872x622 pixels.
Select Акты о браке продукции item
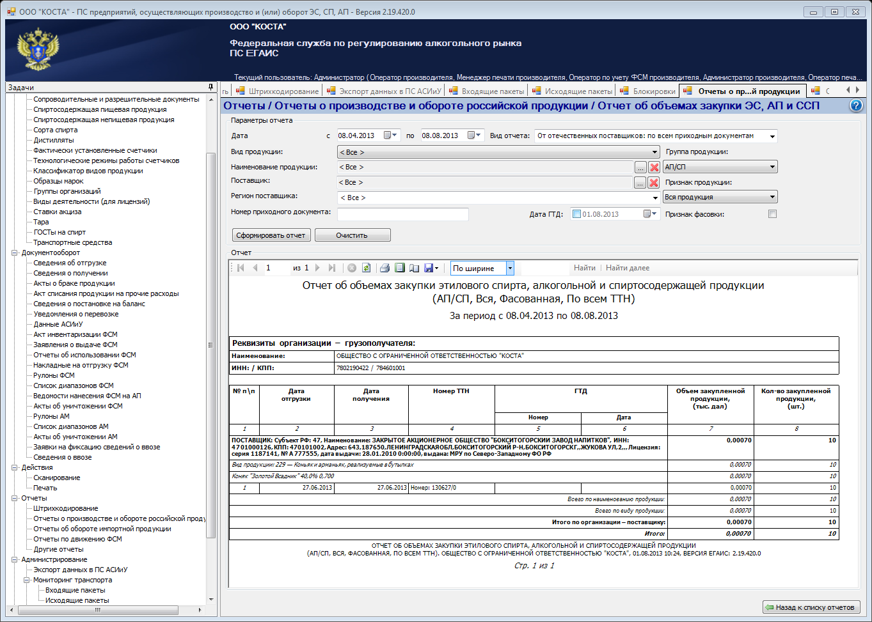[74, 283]
